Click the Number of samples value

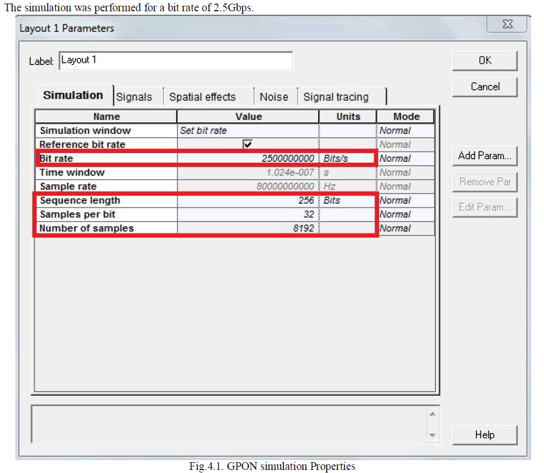click(248, 228)
